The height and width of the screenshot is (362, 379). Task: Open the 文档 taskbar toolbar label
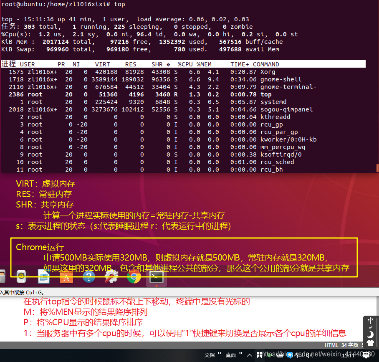209,355
